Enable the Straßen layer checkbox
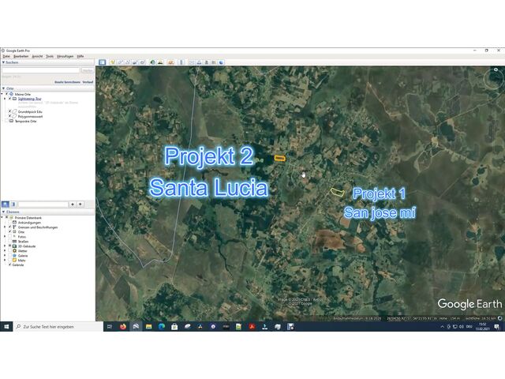This screenshot has height=379, width=505. click(11, 241)
